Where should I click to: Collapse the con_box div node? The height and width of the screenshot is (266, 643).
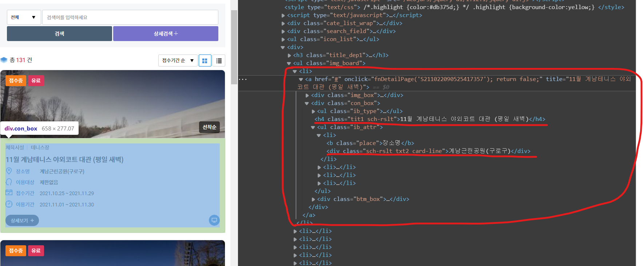coord(307,103)
